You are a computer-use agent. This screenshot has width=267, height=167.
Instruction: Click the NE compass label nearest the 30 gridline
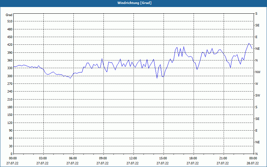[257, 142]
